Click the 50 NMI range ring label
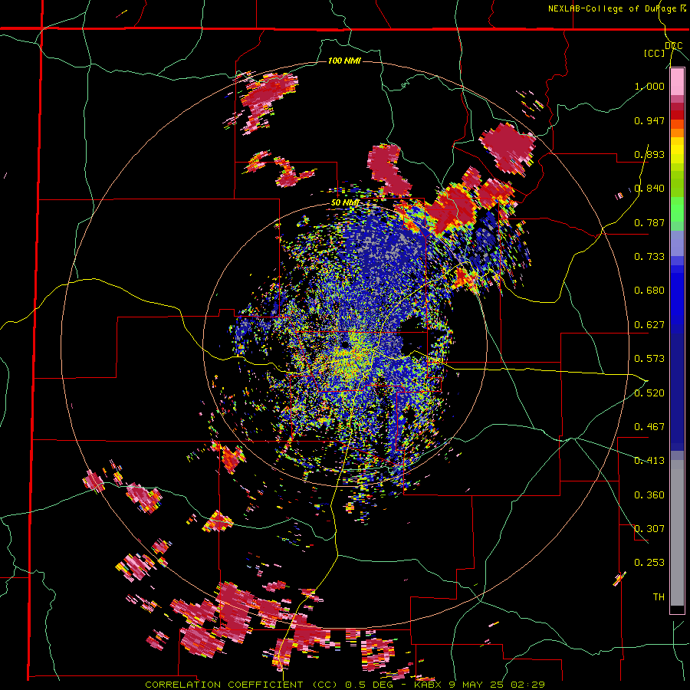This screenshot has width=690, height=690. coord(345,203)
